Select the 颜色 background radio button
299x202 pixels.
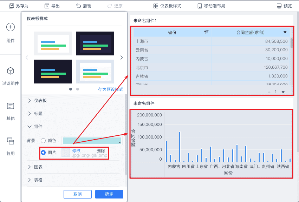(43, 141)
